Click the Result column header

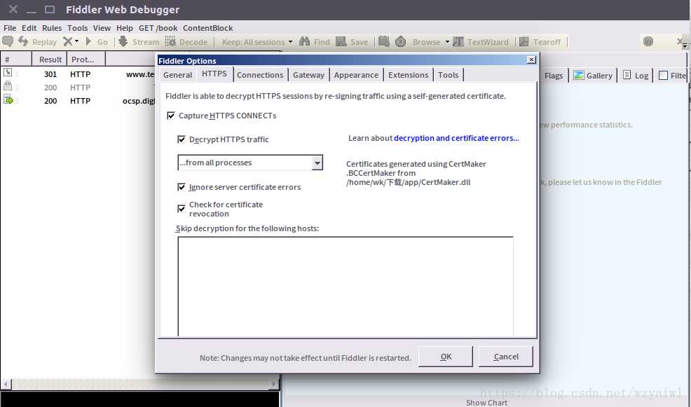[x=50, y=59]
